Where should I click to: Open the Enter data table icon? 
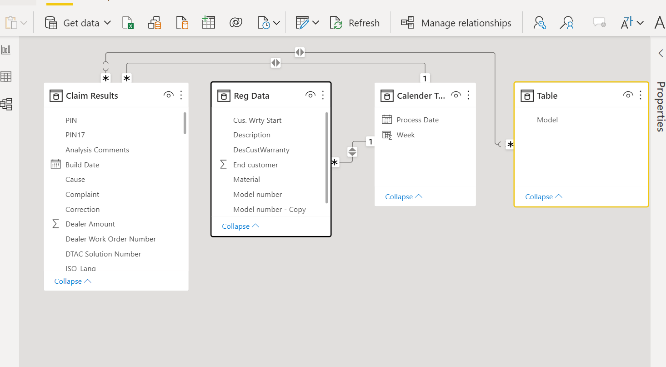[x=208, y=23]
